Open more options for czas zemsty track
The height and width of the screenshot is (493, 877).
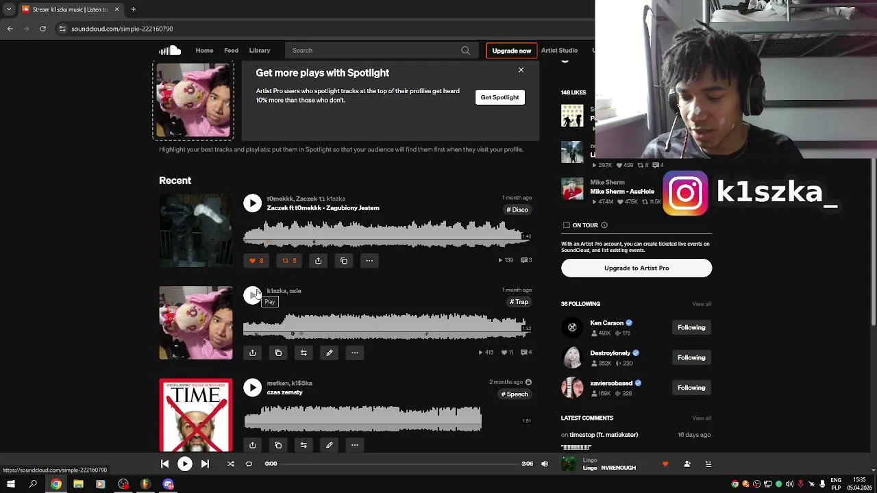(355, 445)
